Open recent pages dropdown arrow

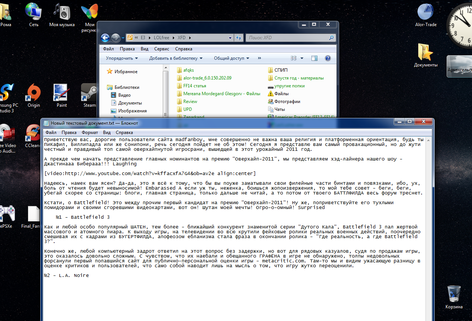(x=123, y=38)
